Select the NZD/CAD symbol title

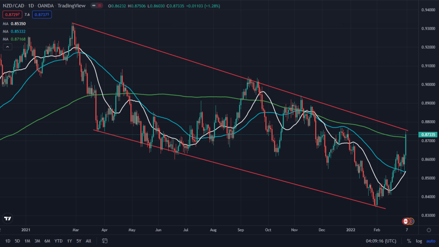(x=14, y=6)
